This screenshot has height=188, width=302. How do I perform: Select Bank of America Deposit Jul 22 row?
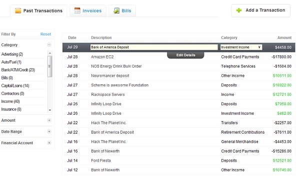[178, 132]
